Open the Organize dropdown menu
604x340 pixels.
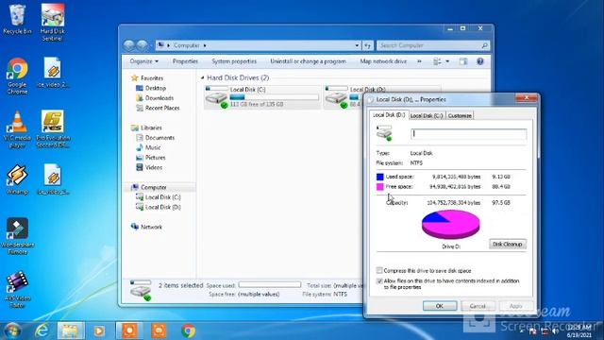pyautogui.click(x=144, y=61)
